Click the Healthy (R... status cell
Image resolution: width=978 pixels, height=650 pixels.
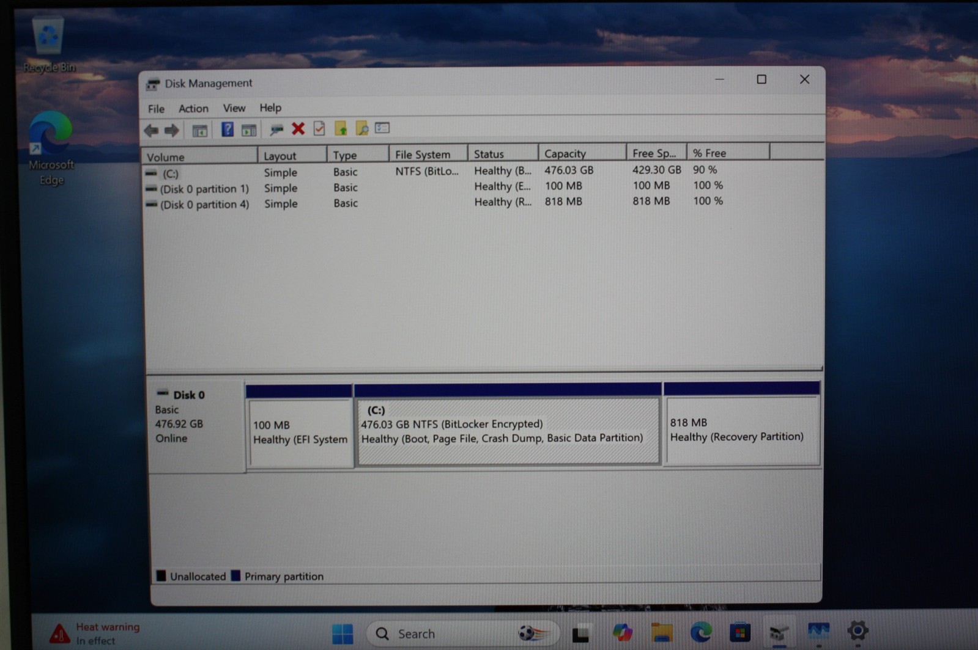click(502, 202)
